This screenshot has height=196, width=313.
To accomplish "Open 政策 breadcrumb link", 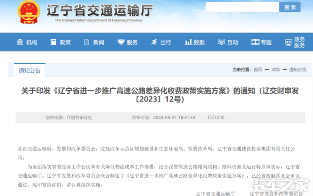I will click(276, 70).
